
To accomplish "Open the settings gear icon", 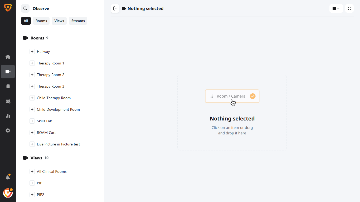I will click(8, 130).
